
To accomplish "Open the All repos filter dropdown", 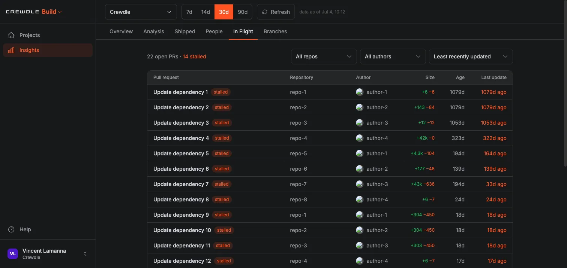I will tap(324, 57).
